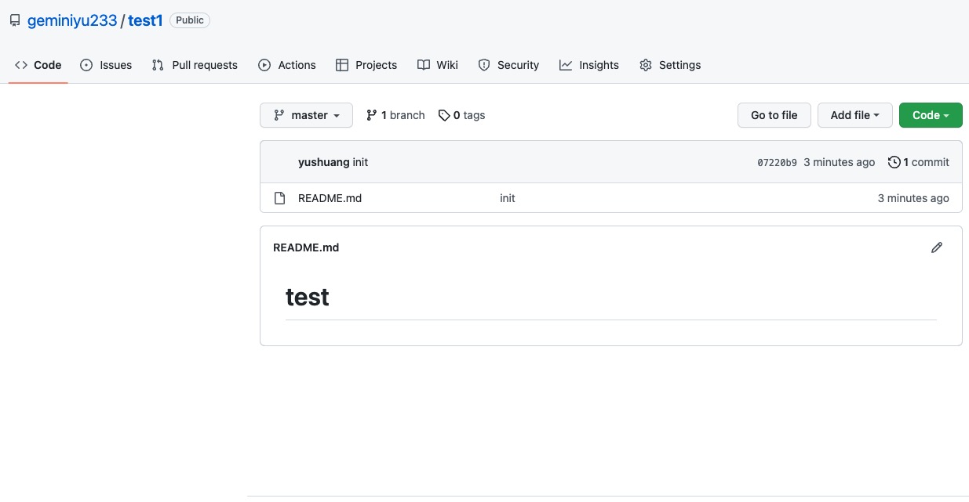Screen dimensions: 969x502
Task: Click the branch icon beside 1 branch
Action: coord(371,115)
